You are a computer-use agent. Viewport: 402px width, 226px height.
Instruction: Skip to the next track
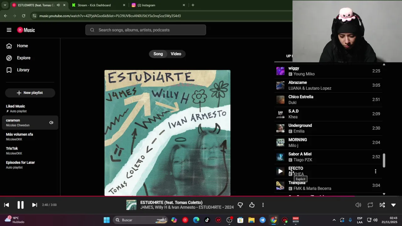pyautogui.click(x=35, y=205)
